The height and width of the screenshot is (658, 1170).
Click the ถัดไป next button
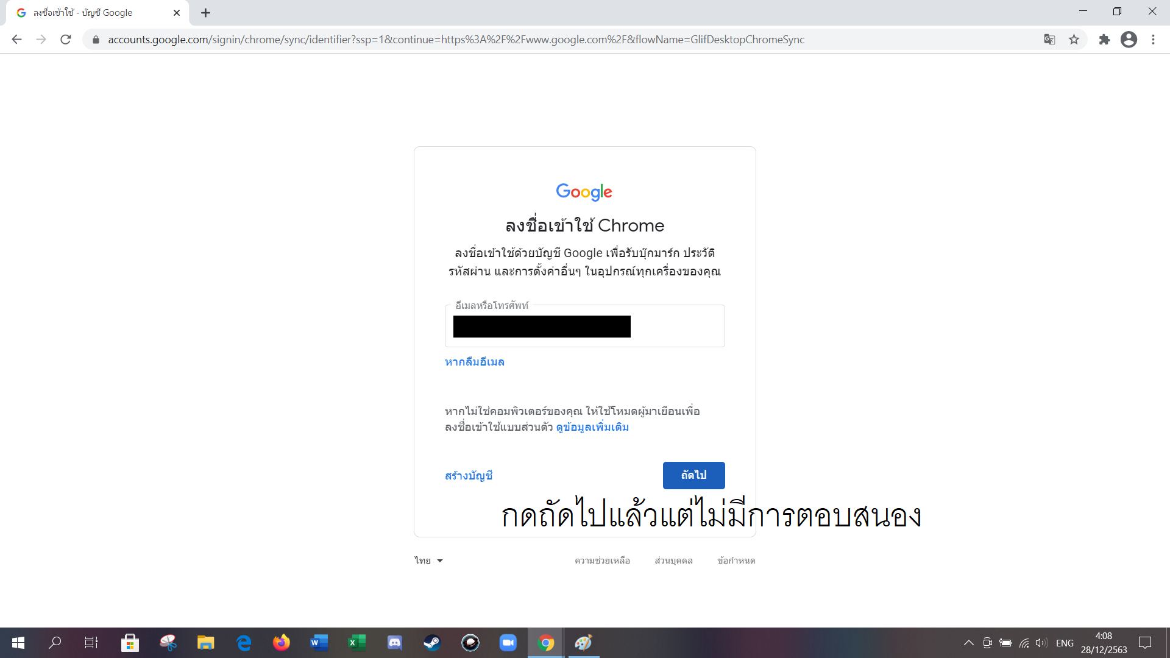coord(693,475)
